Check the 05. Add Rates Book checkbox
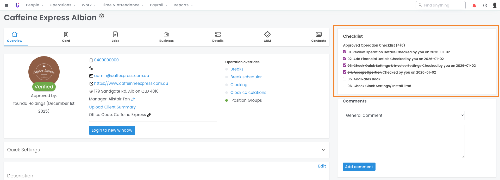Image resolution: width=500 pixels, height=180 pixels. click(345, 79)
